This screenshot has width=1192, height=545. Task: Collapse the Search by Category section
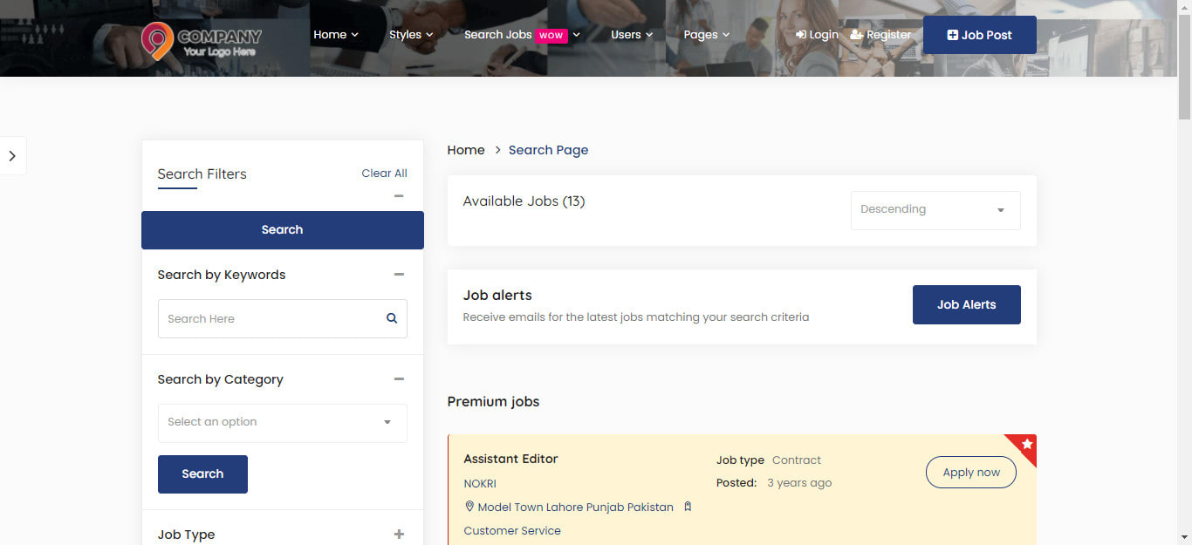coord(399,378)
